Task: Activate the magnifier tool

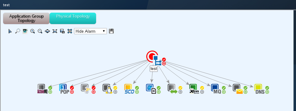Action: pos(18,31)
